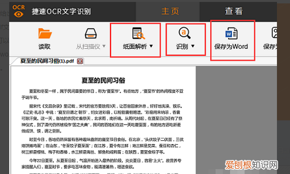This screenshot has height=174, width=290.
Task: Click the 识别 label
Action: point(182,46)
